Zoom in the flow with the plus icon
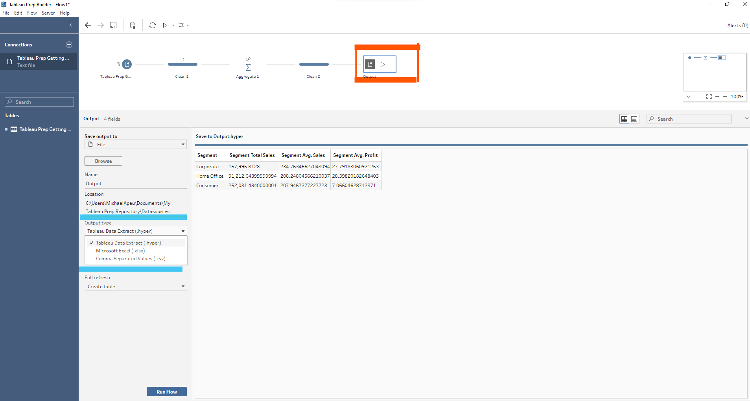 [x=725, y=96]
